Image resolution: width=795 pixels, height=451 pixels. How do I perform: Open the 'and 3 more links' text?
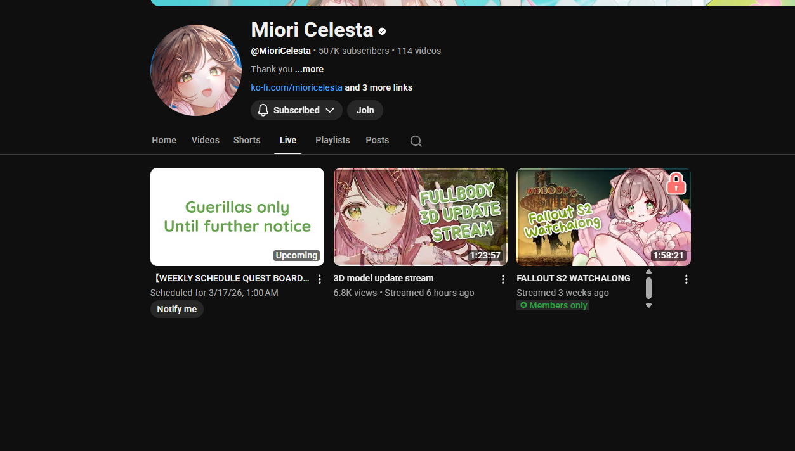coord(379,87)
